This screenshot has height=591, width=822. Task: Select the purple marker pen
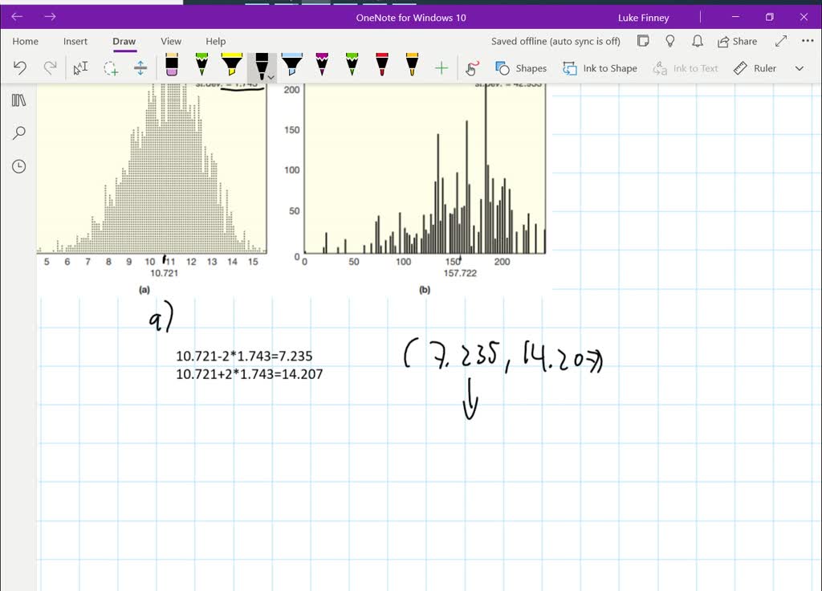320,67
